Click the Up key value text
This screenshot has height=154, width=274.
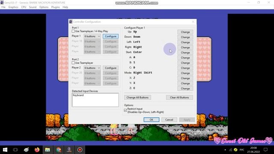(135, 32)
